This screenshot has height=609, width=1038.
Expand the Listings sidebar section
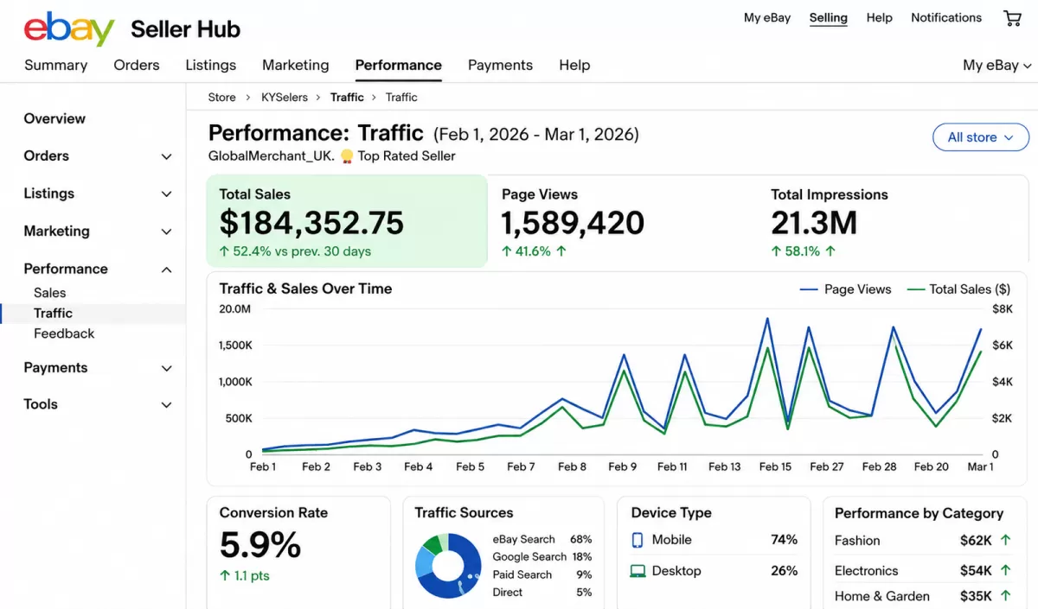pos(167,194)
